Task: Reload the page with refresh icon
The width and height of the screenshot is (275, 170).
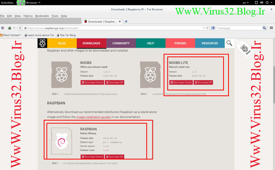Action: click(x=207, y=28)
